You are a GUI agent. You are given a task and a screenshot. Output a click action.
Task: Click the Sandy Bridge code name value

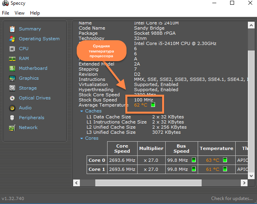pyautogui.click(x=149, y=28)
